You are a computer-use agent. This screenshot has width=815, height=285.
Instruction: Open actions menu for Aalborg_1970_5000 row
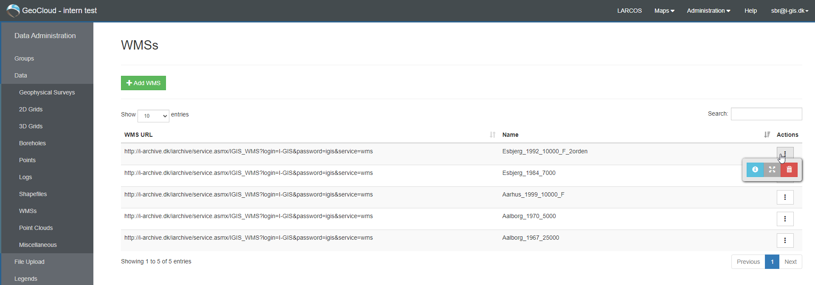(785, 219)
